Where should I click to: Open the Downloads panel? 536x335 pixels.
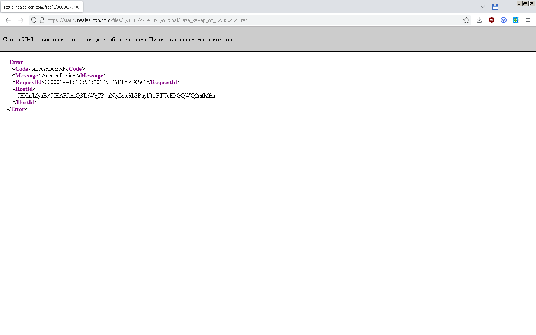pyautogui.click(x=479, y=20)
